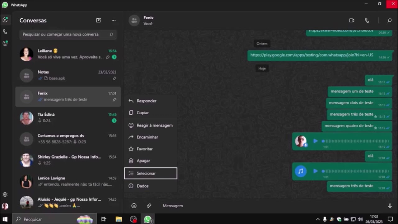Start a new conversation with compose icon
The width and height of the screenshot is (398, 224).
[99, 20]
